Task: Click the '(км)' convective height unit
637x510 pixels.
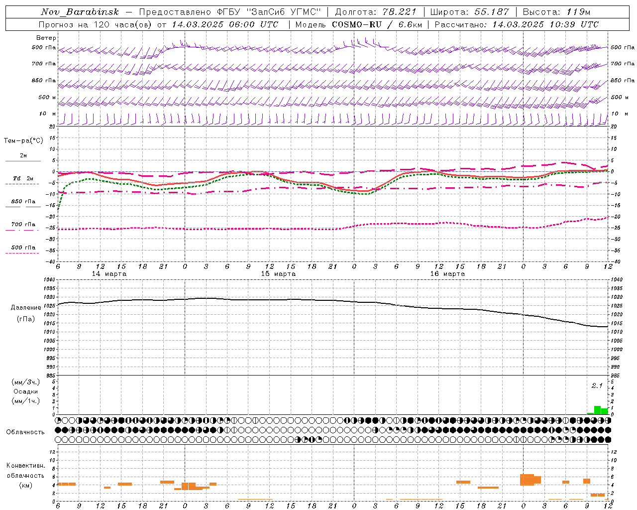Action: click(25, 485)
